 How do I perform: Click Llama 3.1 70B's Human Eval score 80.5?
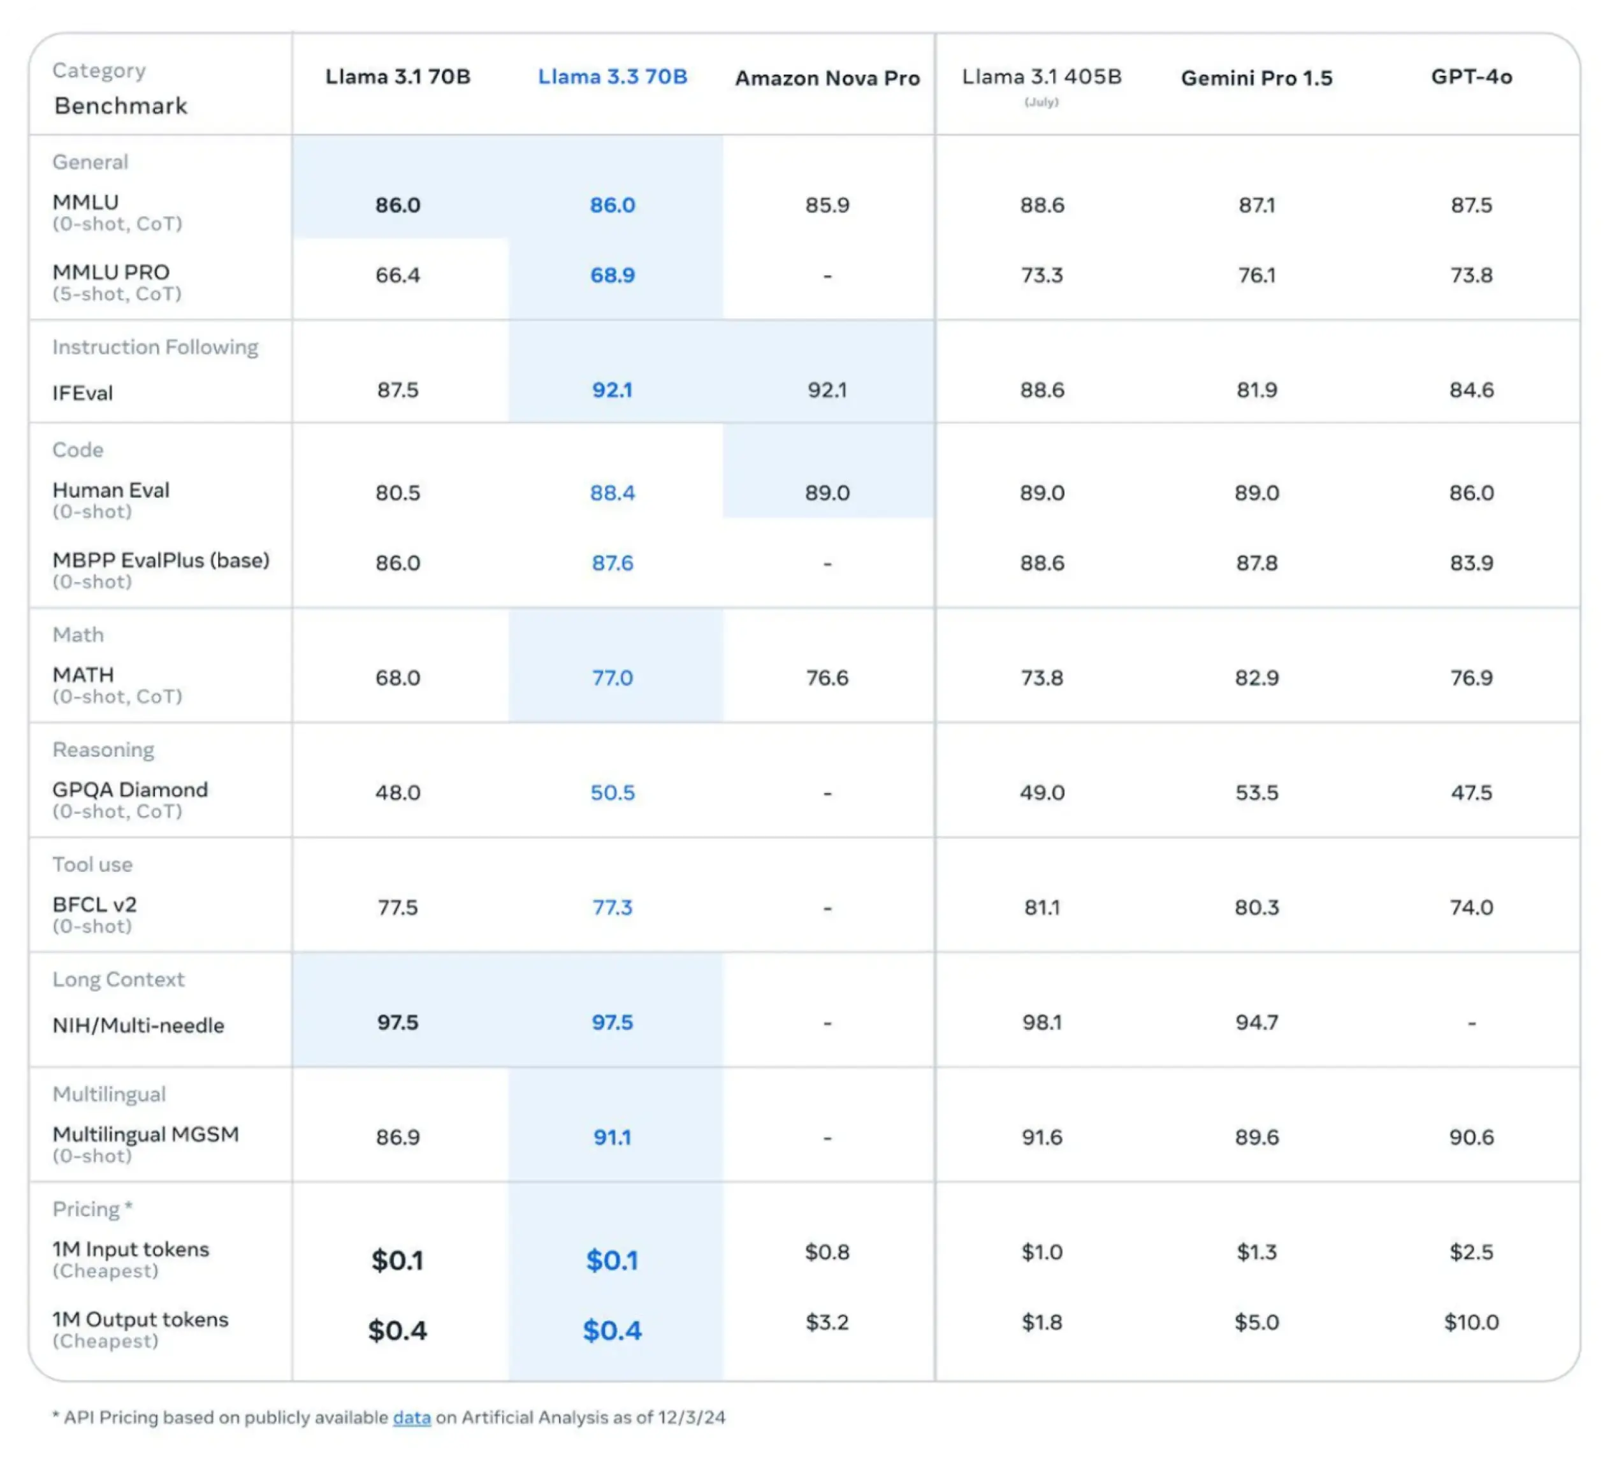[397, 493]
